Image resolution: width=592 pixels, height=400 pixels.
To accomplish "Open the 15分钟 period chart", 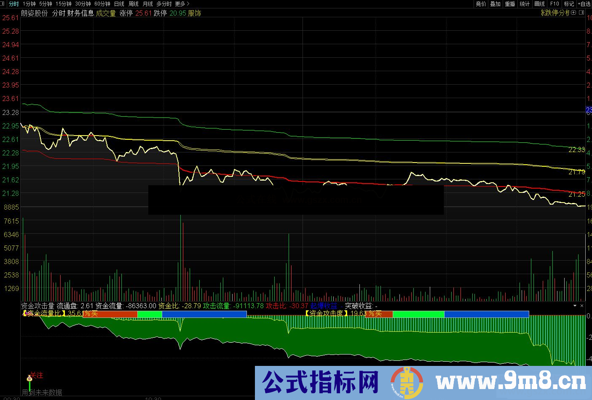I will point(64,4).
